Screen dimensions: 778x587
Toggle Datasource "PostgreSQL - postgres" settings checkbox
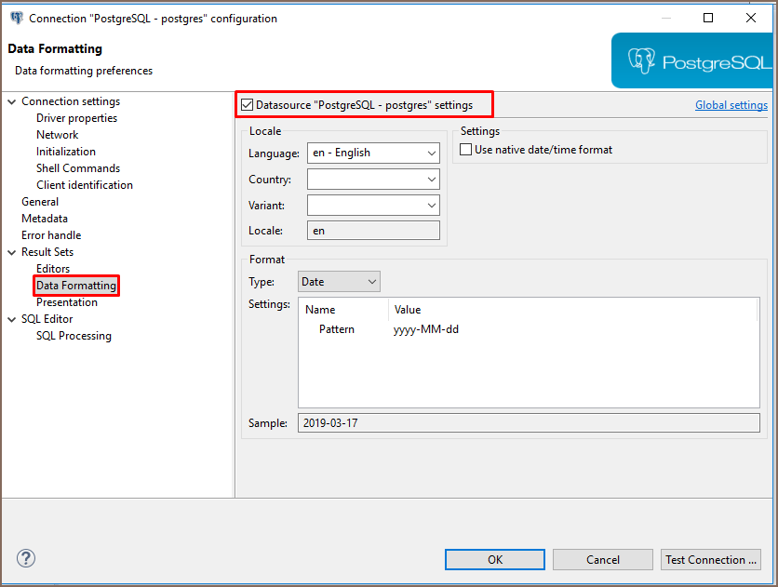pyautogui.click(x=247, y=105)
